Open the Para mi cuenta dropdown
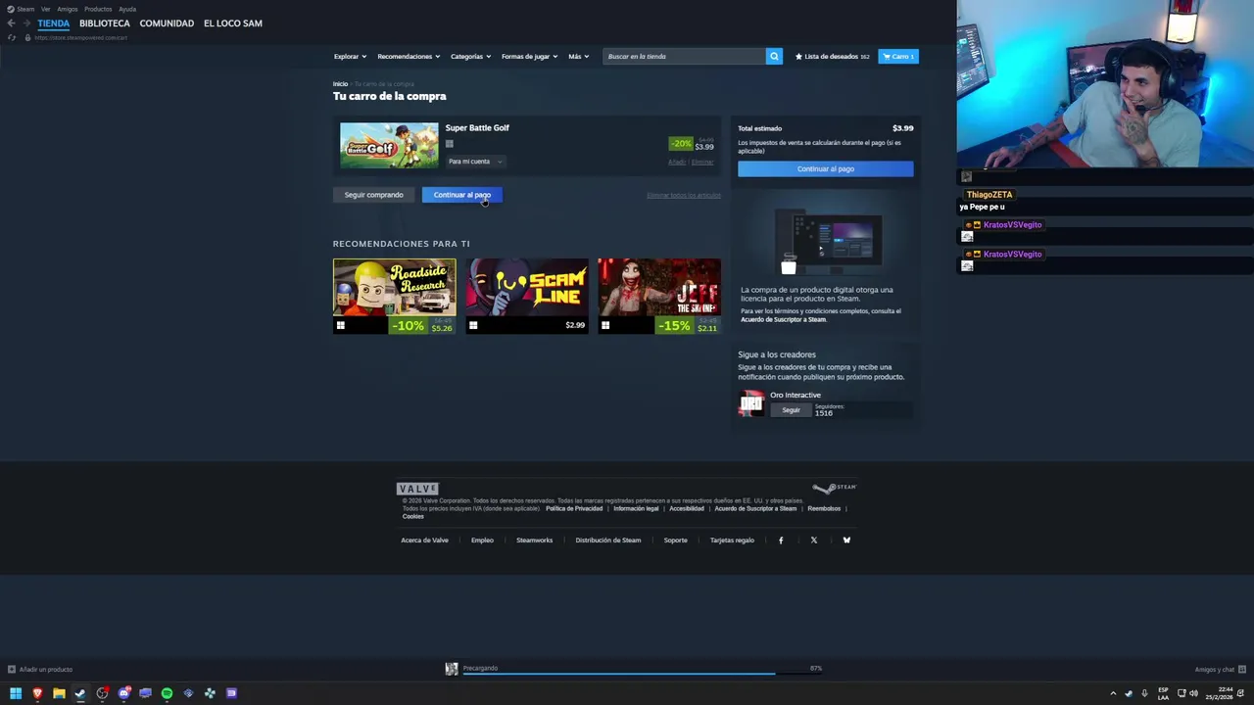1254x705 pixels. 474,162
